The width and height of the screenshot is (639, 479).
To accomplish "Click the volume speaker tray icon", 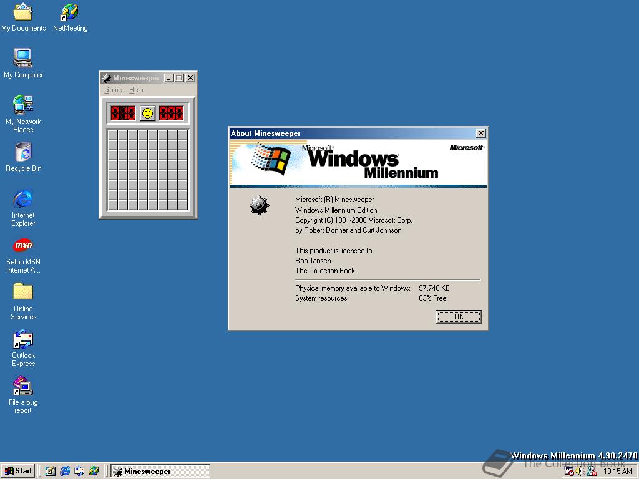I will [579, 472].
